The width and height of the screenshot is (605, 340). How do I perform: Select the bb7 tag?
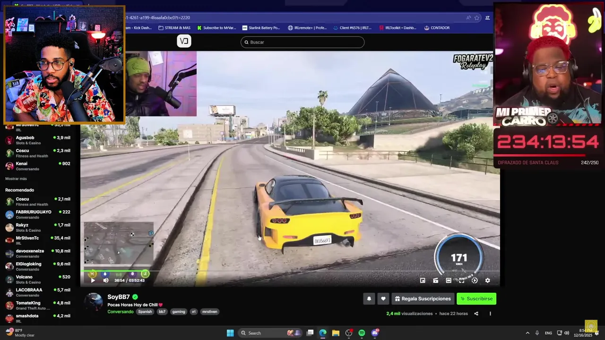click(162, 312)
